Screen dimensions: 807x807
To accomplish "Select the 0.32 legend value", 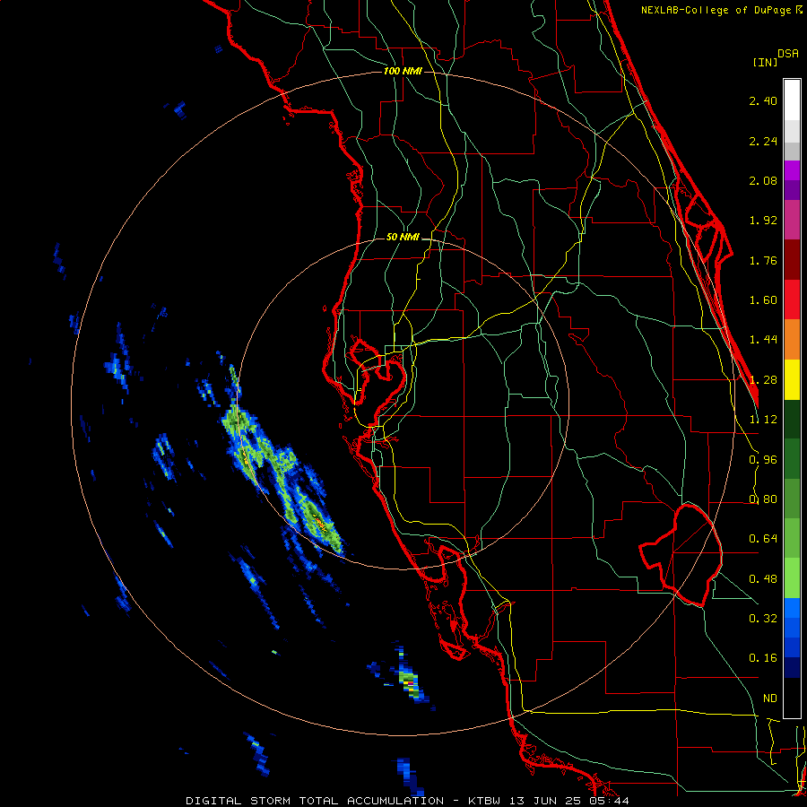I will 763,618.
